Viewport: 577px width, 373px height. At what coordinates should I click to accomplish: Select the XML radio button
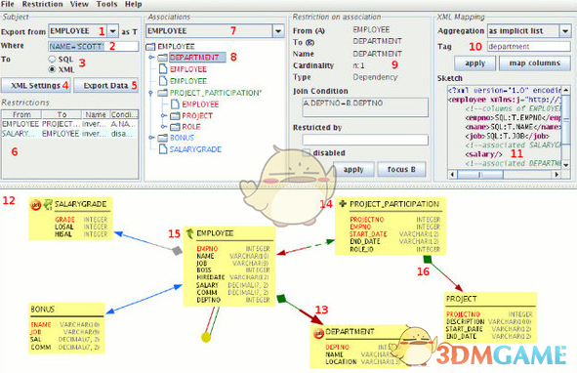point(52,69)
